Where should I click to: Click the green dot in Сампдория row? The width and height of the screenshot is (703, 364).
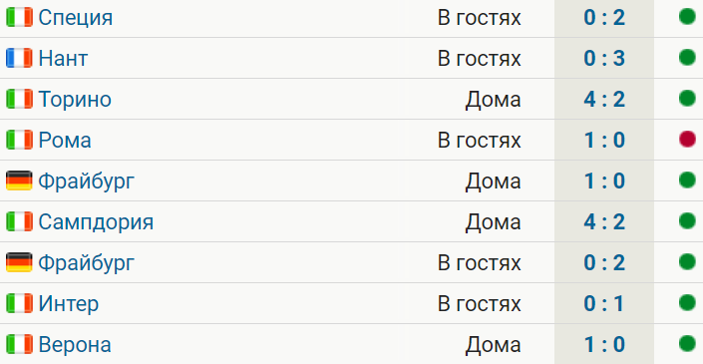(x=687, y=221)
